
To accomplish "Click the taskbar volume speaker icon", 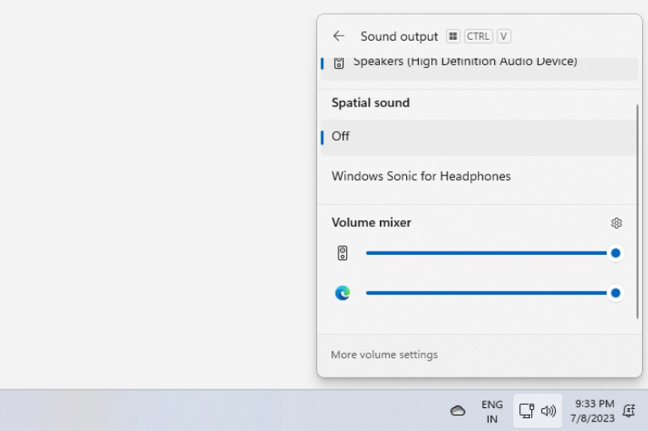I will 548,411.
